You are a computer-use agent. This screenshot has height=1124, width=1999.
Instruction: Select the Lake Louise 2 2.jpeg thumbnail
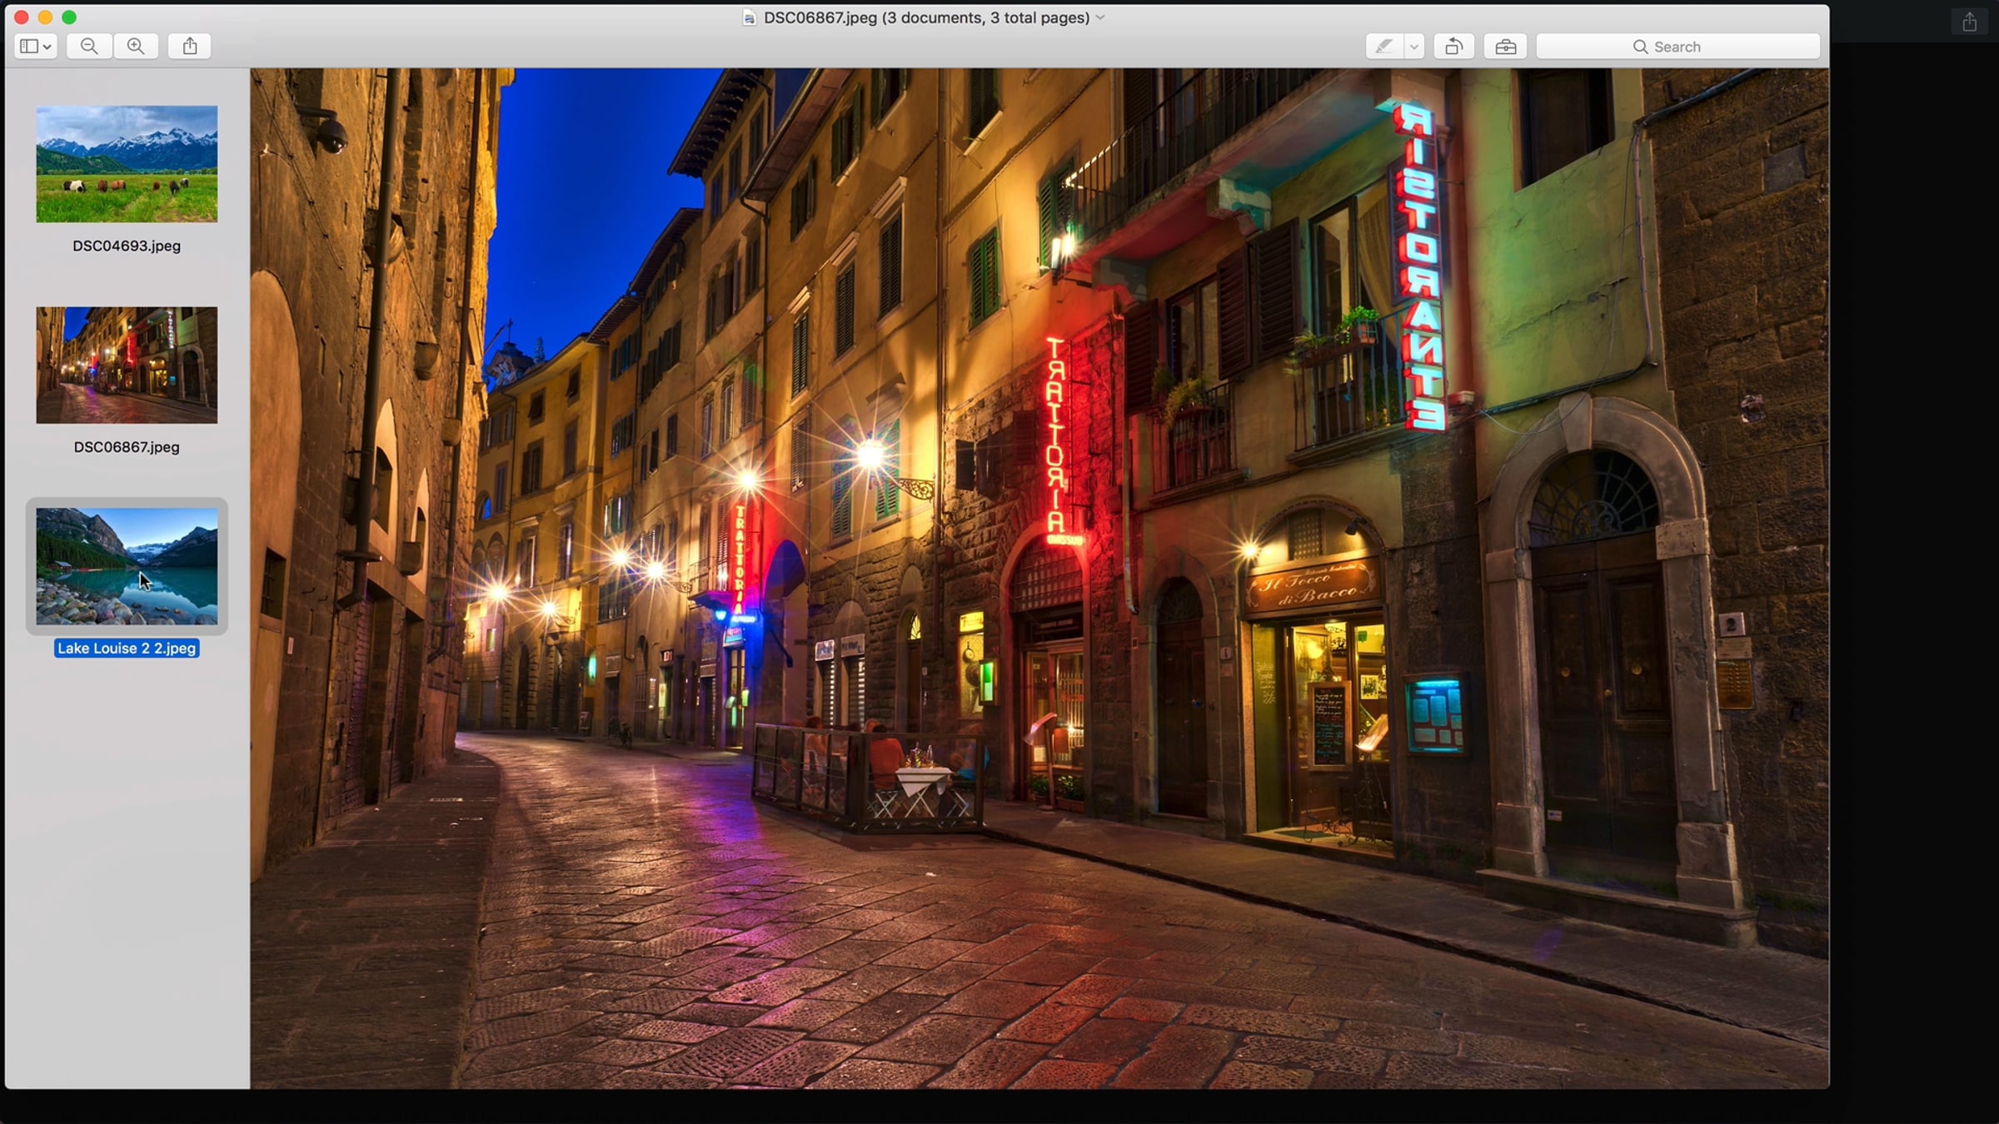127,566
